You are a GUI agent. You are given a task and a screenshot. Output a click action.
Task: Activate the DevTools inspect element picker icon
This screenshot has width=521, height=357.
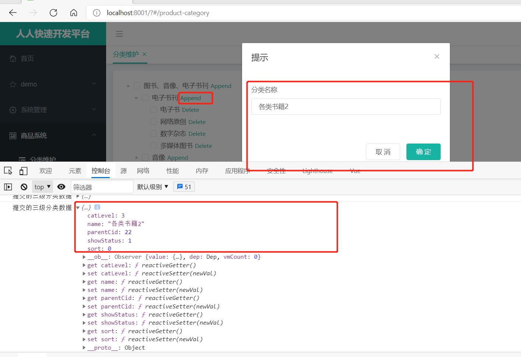8,171
